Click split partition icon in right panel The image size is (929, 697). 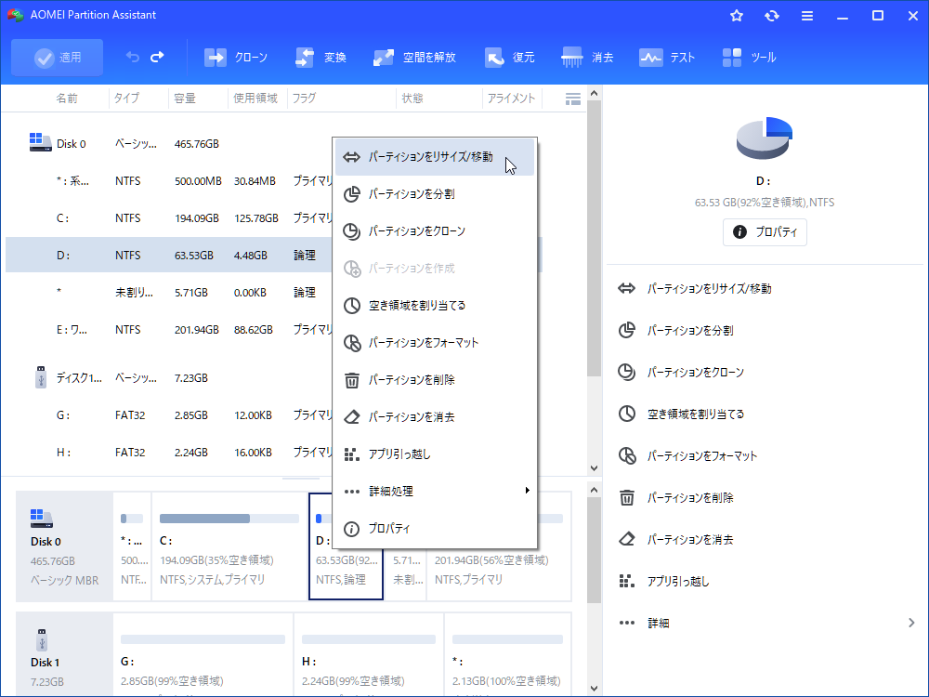[627, 330]
